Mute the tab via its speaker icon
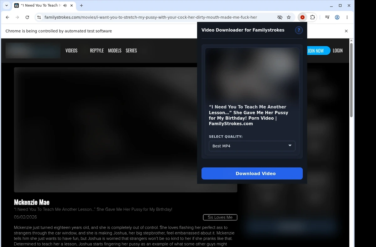Screen dimensions: 376x247 point(65,5)
